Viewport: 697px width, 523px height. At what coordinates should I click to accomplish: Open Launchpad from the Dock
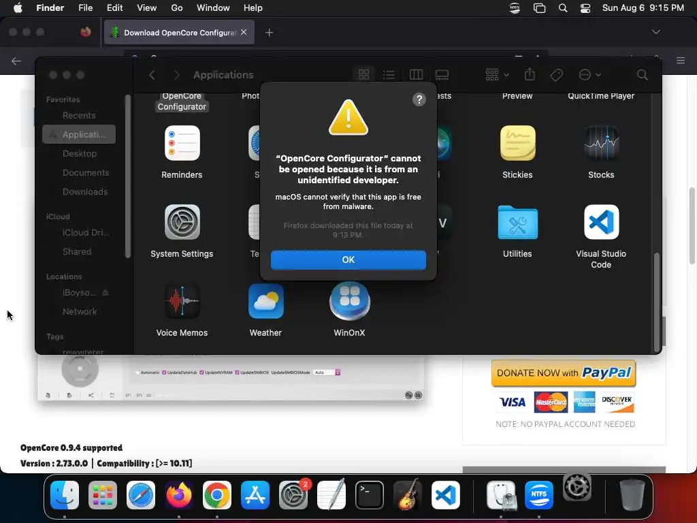[x=103, y=495]
